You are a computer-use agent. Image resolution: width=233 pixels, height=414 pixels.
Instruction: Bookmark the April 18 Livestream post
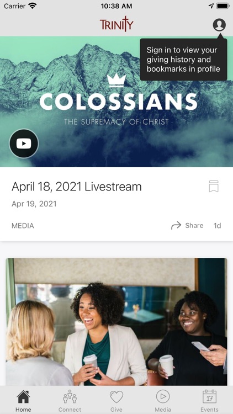[x=214, y=186]
